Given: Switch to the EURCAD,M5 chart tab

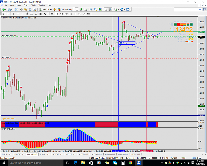Looking at the screenshot, I should click(x=19, y=154).
